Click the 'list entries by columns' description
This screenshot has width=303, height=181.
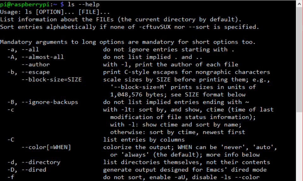pyautogui.click(x=144, y=140)
